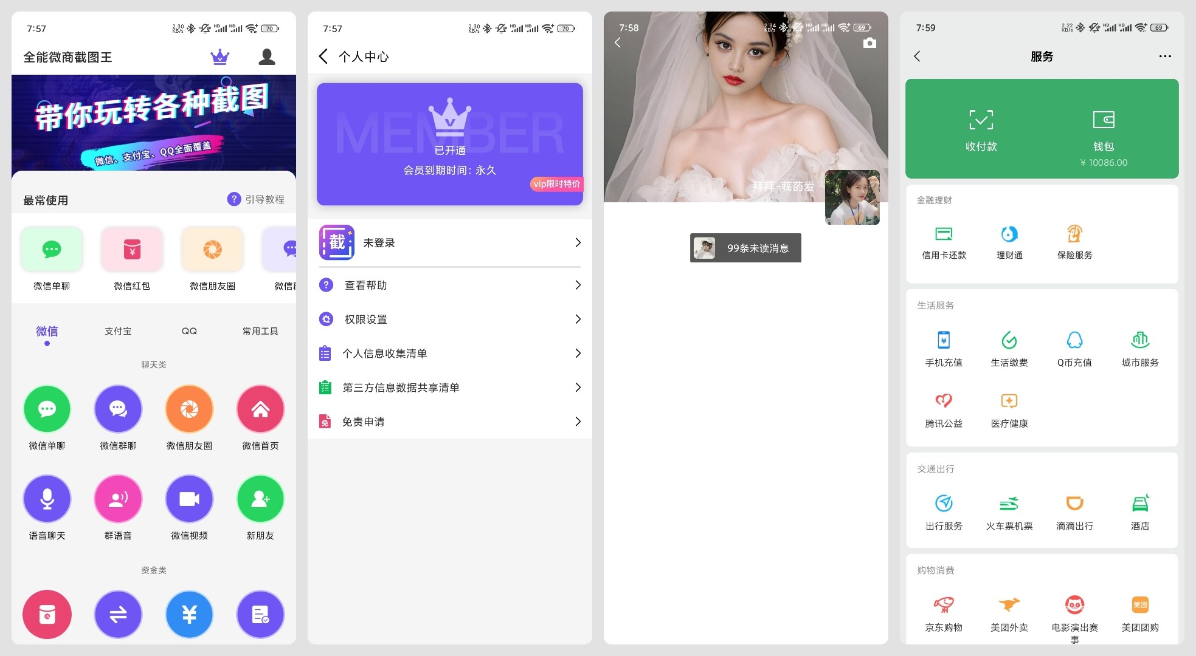Open 腾讯公益
Image resolution: width=1196 pixels, height=656 pixels.
click(944, 410)
